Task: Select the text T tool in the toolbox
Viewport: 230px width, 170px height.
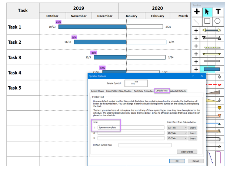Action: tap(218, 12)
